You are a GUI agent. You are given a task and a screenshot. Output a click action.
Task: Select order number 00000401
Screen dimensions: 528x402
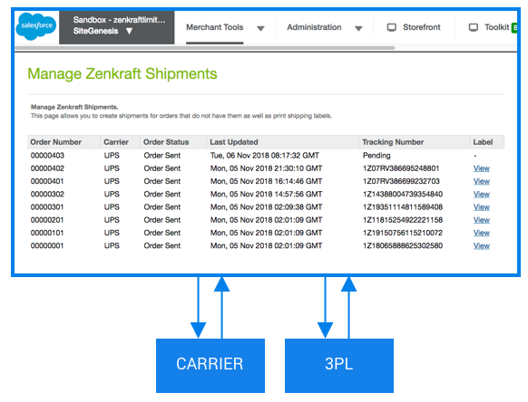point(47,181)
